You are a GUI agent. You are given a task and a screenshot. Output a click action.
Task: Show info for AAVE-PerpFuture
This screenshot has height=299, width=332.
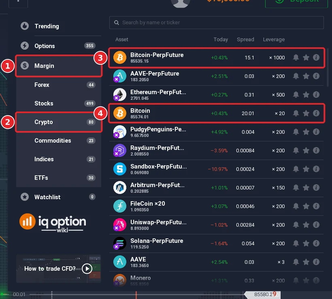[x=316, y=76]
